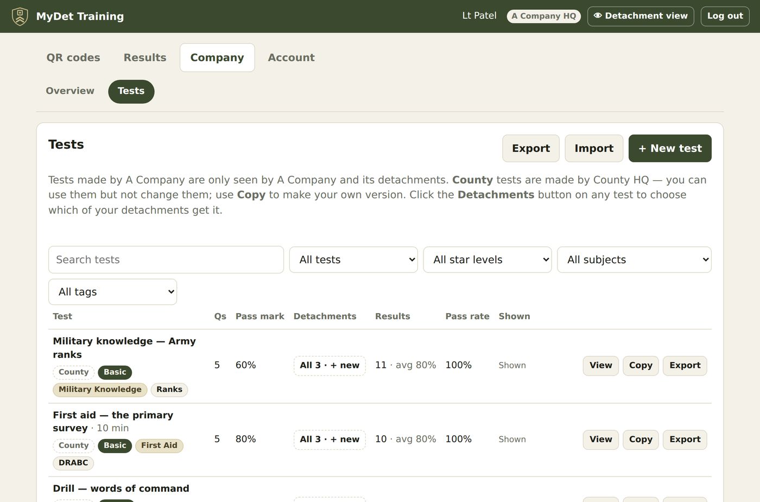Expand the All star levels dropdown
Screen dimensions: 760x502
point(487,260)
